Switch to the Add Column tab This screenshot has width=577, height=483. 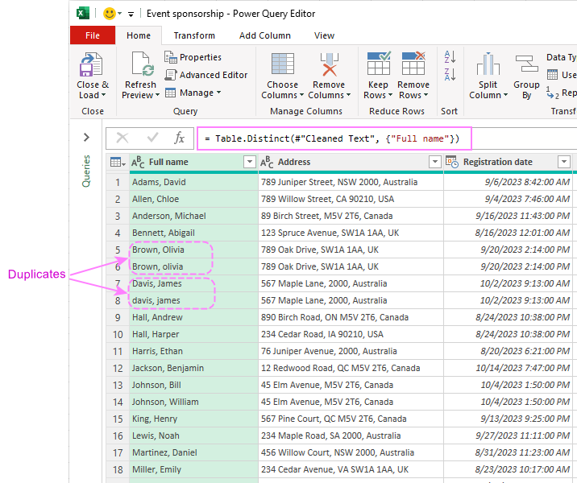click(265, 35)
